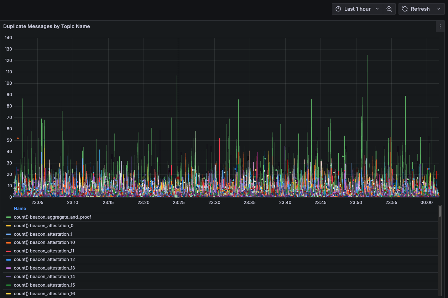The image size is (448, 298).
Task: Open color picker for beacon_aggregate_and_proof green swatch
Action: coord(9,217)
